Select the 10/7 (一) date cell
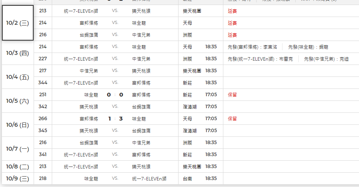The height and width of the screenshot is (187, 359). [18, 149]
